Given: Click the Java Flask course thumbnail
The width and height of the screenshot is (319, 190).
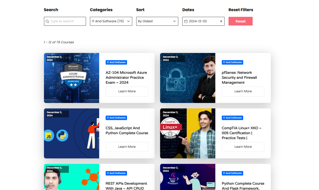Looking at the screenshot, I should coord(188,177).
